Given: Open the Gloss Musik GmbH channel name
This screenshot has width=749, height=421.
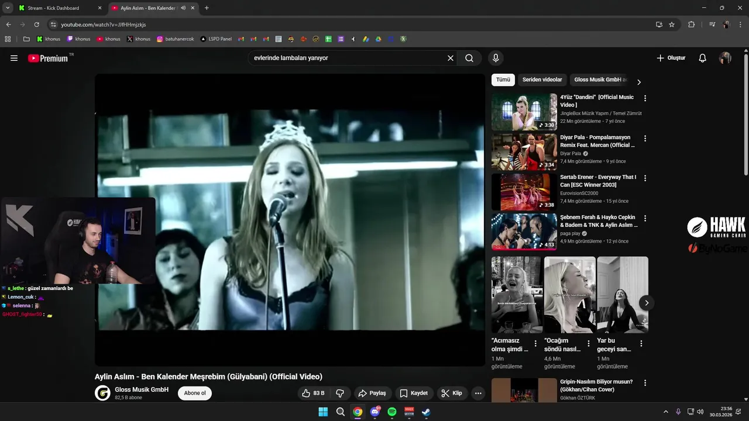Looking at the screenshot, I should 142,389.
